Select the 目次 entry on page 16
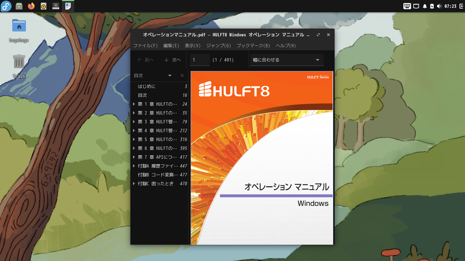 (x=160, y=95)
